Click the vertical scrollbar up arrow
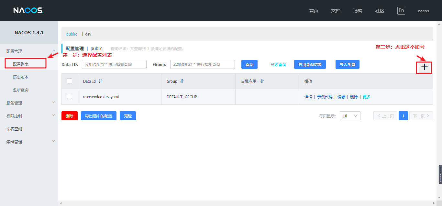442x206 pixels. click(x=440, y=24)
